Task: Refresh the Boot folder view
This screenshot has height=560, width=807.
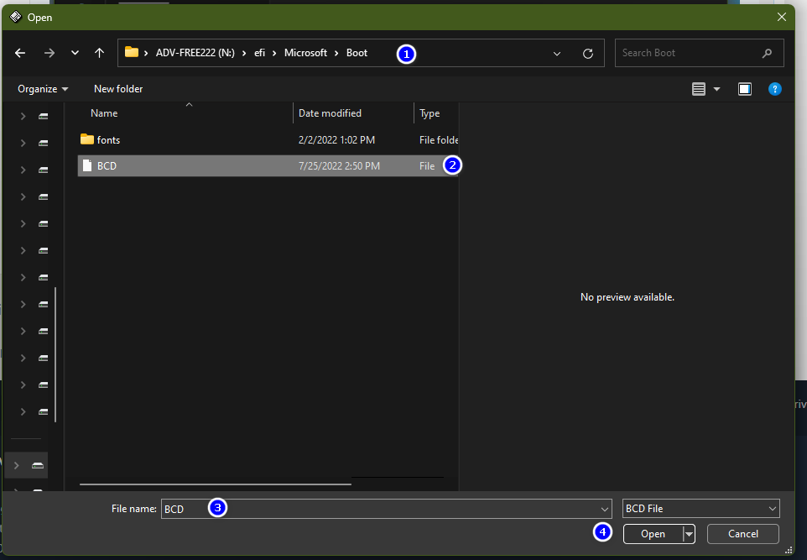Action: (x=588, y=53)
